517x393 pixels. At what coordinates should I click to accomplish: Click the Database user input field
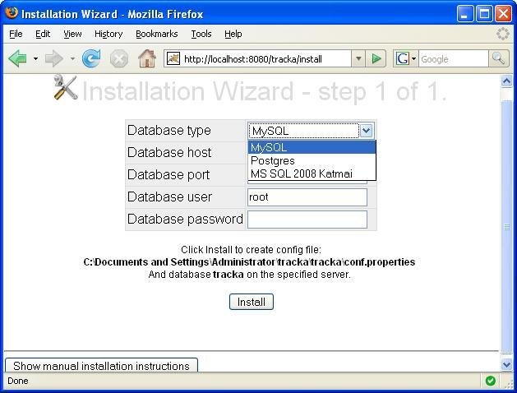pyautogui.click(x=307, y=197)
